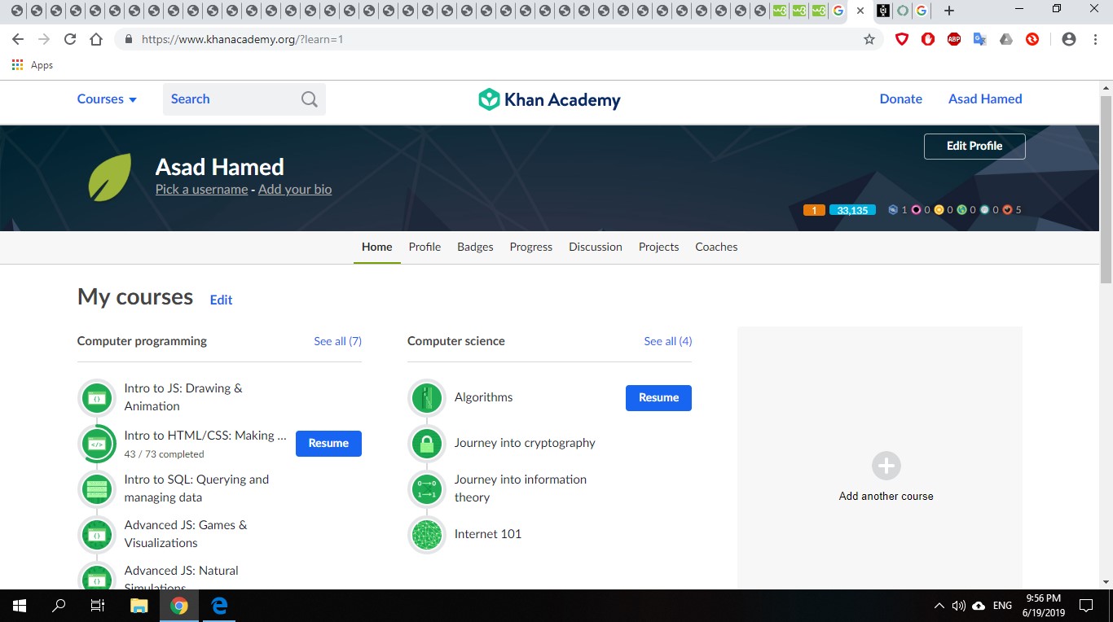Click the Advanced JS Games & Visualizations icon
Screen dimensions: 1113x622
click(x=97, y=535)
